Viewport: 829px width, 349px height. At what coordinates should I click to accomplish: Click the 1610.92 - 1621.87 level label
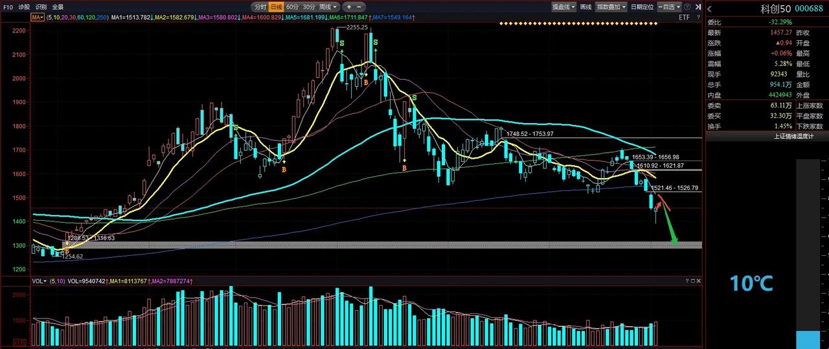tap(661, 166)
